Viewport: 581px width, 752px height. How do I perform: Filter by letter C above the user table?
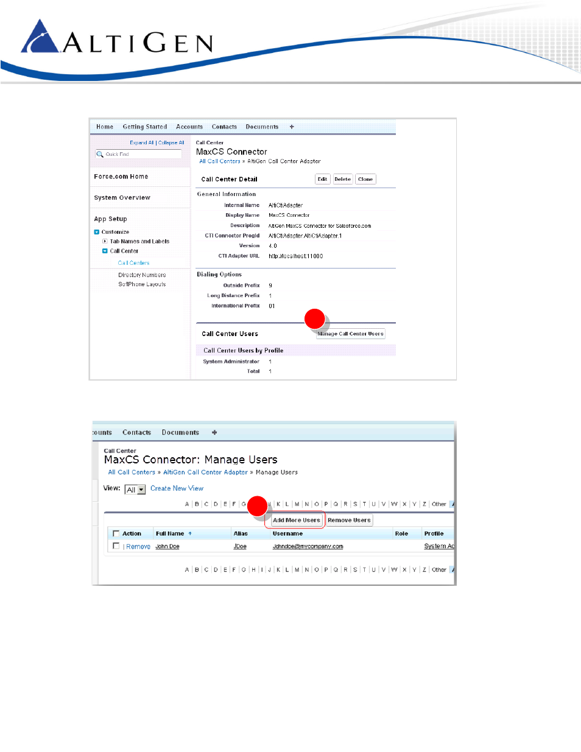(x=206, y=504)
